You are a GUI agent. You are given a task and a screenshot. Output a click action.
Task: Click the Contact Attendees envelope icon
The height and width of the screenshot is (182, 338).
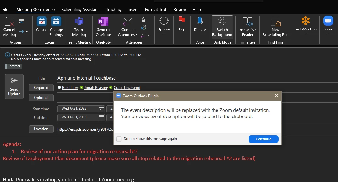point(128,22)
